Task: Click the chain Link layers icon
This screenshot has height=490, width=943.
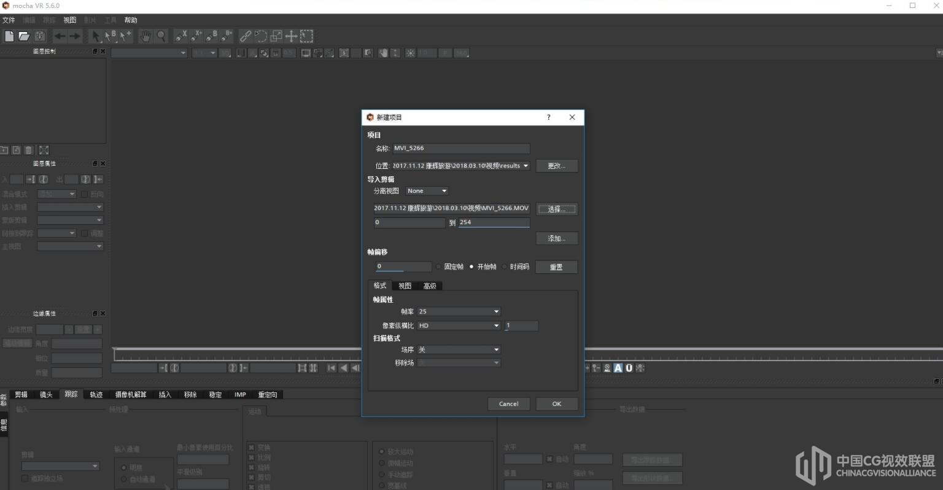Action: click(246, 36)
